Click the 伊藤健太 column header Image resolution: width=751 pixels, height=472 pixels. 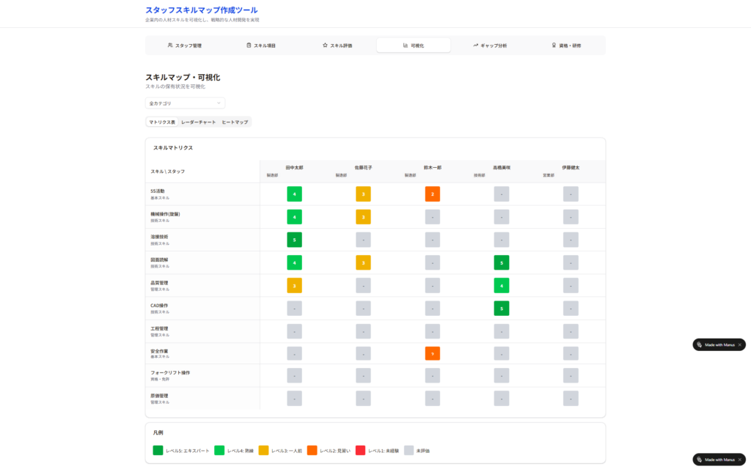tap(571, 168)
